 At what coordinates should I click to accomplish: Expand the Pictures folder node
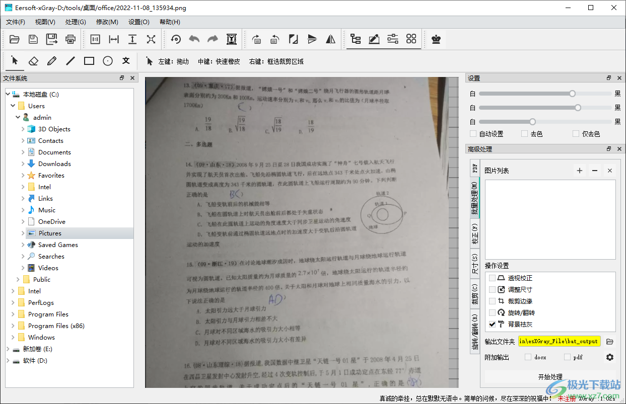[x=23, y=233]
